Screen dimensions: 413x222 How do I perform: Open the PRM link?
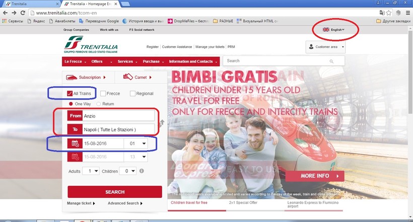coord(231,47)
